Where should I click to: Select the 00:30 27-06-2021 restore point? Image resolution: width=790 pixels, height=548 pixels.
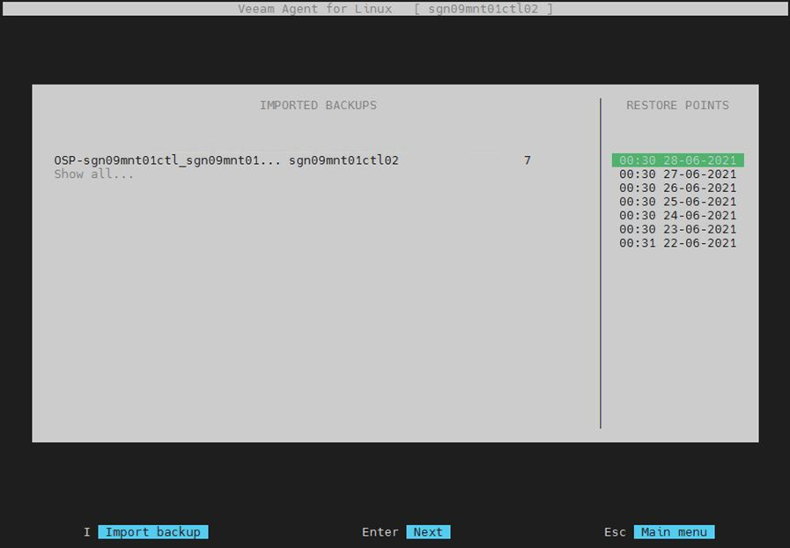[677, 174]
